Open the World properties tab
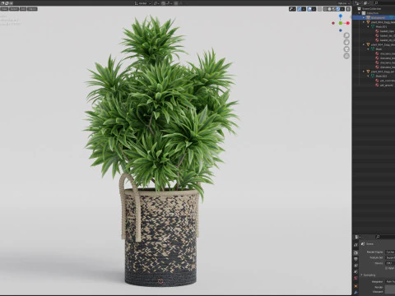Viewport: 395px width, 296px height. click(x=355, y=278)
